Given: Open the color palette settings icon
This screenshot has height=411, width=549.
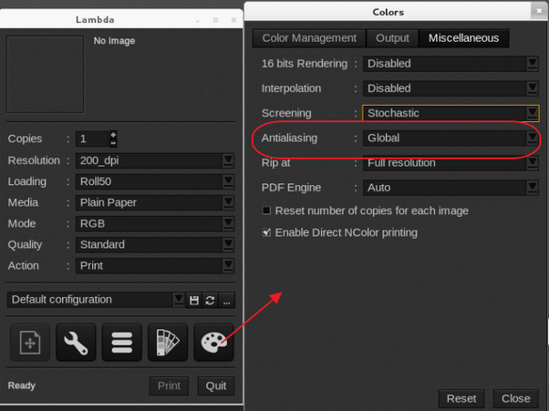Looking at the screenshot, I should pyautogui.click(x=213, y=343).
